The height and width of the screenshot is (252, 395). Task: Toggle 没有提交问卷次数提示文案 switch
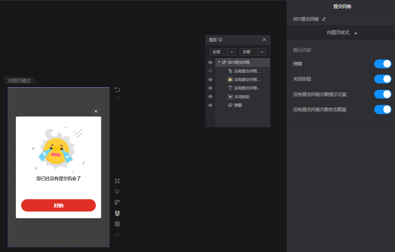click(x=383, y=94)
